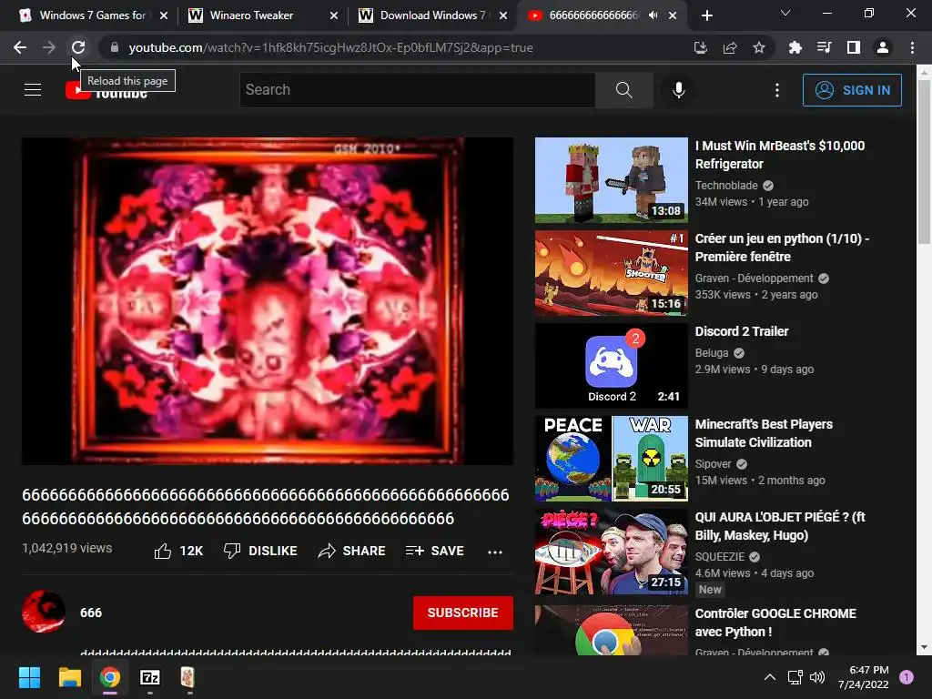Open the media control icon in the toolbar

click(824, 47)
